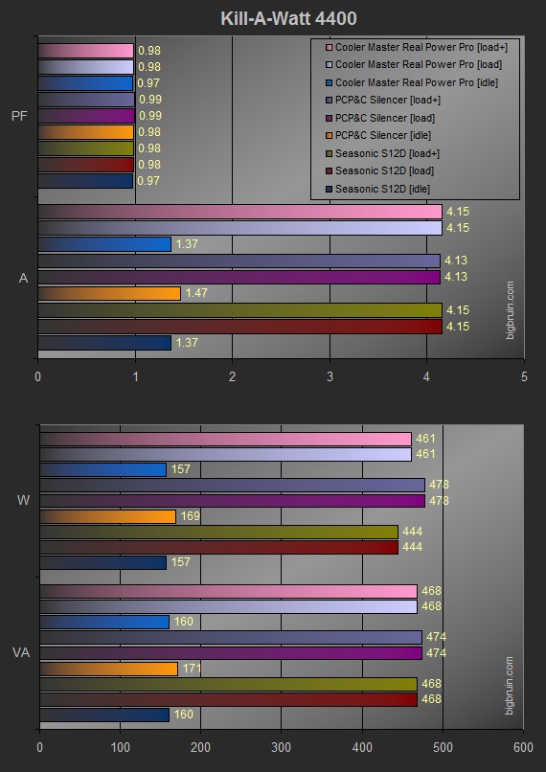Click the lavender Cooler Master [load] legend swatch
546x772 pixels.
[329, 65]
